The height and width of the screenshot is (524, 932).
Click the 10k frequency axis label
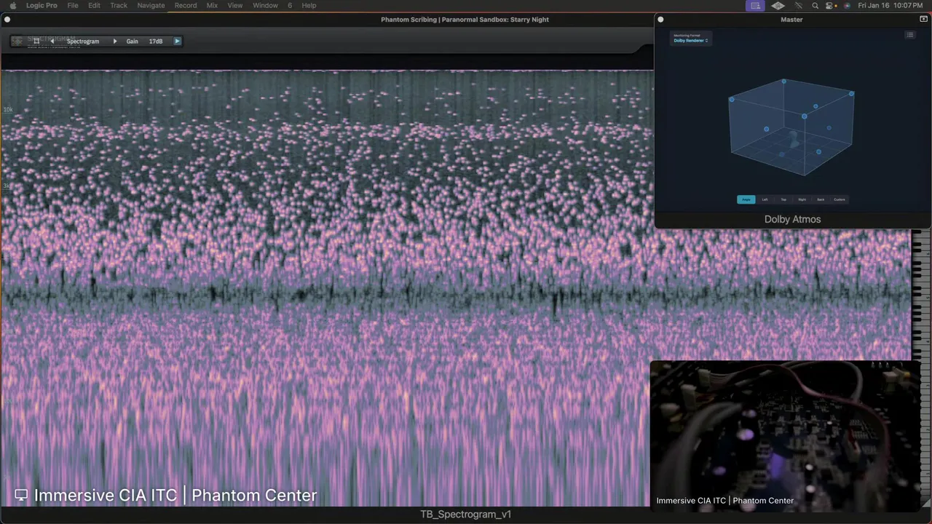click(x=8, y=110)
